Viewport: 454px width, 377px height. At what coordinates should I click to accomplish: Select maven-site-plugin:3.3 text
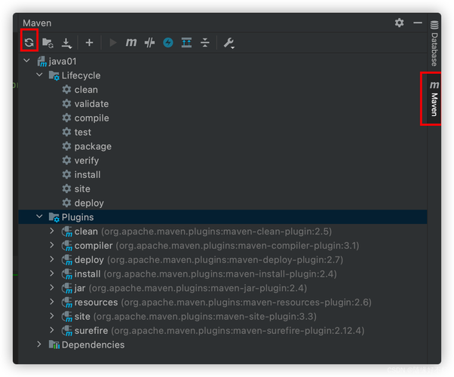265,317
